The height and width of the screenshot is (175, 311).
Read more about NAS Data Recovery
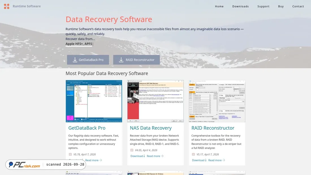pyautogui.click(x=155, y=156)
